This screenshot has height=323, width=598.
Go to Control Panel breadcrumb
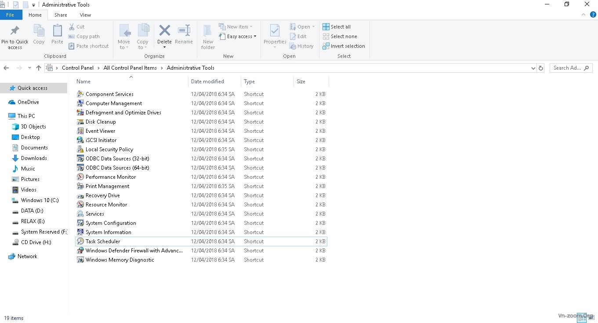tap(78, 68)
